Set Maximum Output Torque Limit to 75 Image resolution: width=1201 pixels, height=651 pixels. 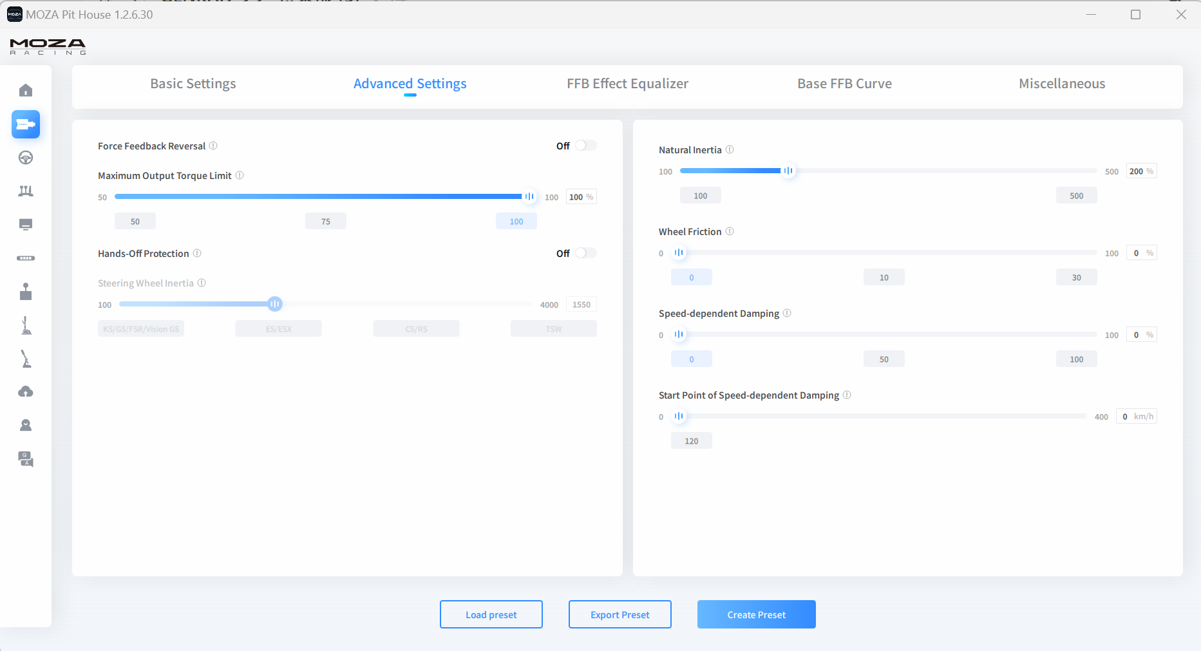tap(325, 222)
